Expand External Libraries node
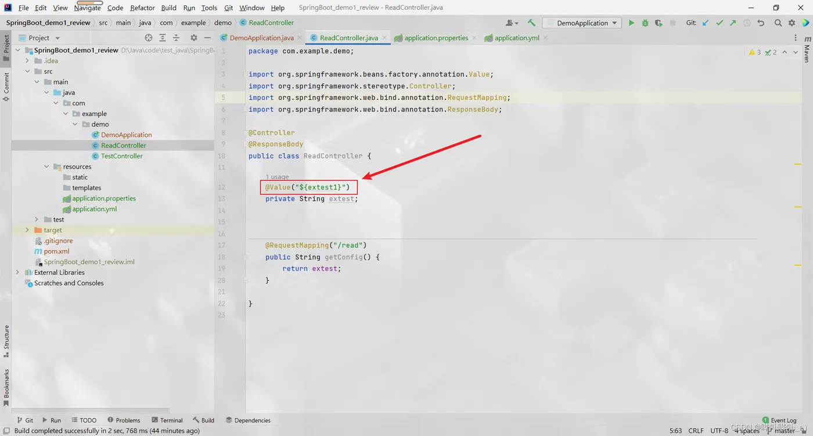Screen dimensions: 813x436 tap(17, 272)
